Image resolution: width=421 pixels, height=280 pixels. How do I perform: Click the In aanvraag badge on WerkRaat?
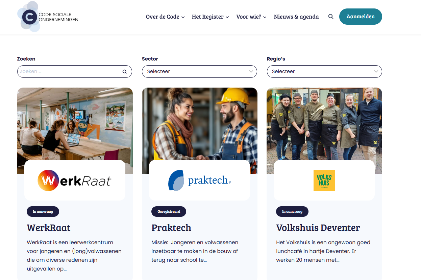pos(43,211)
